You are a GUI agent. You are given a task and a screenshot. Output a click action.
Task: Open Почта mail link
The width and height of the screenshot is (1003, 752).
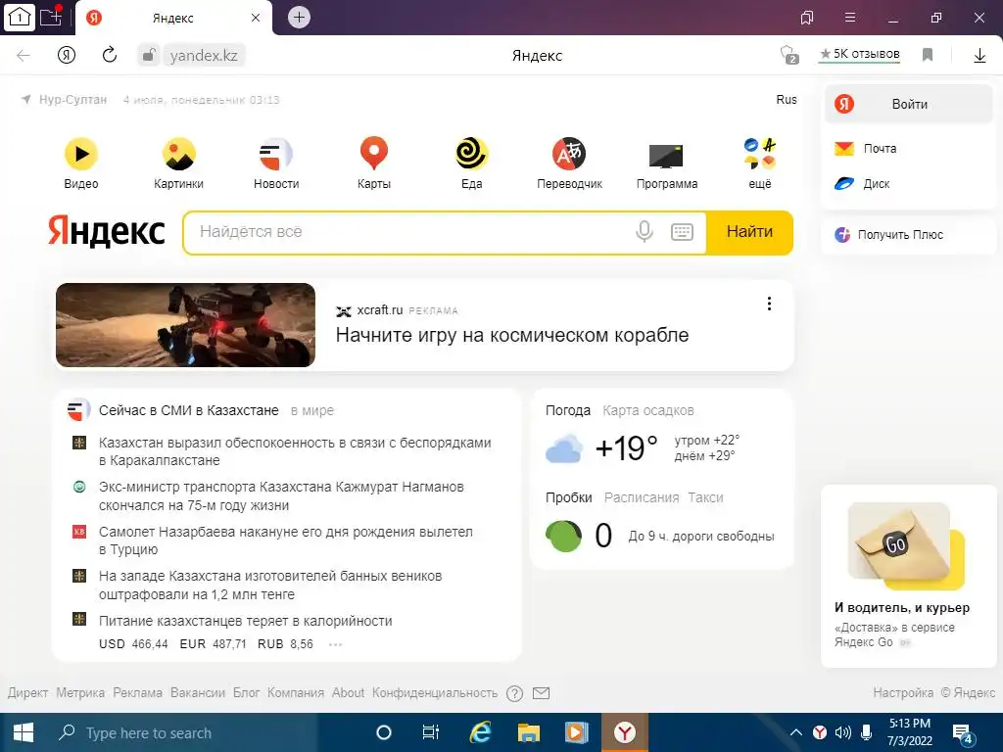point(866,149)
